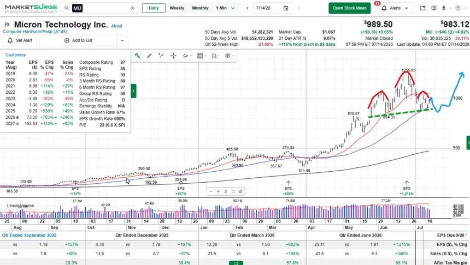Click the download icon
470x265 pixels.
point(444,8)
